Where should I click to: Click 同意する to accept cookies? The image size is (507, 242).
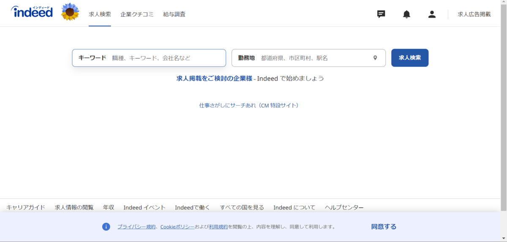[x=384, y=227]
